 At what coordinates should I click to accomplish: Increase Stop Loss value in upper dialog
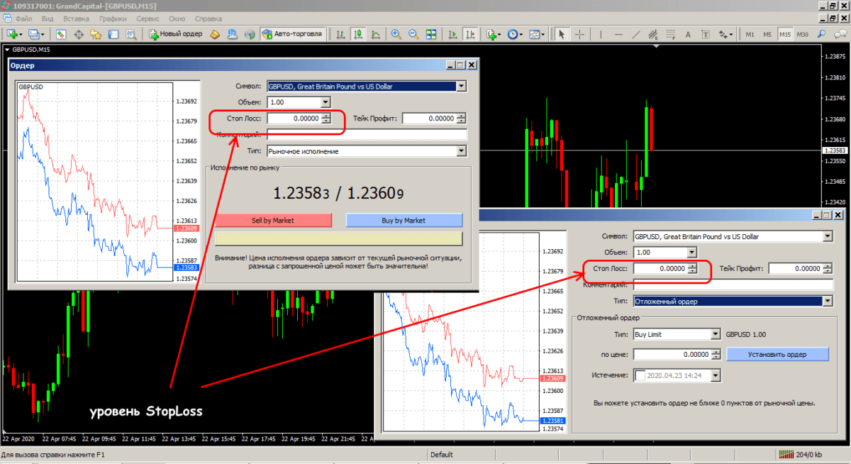click(x=326, y=116)
